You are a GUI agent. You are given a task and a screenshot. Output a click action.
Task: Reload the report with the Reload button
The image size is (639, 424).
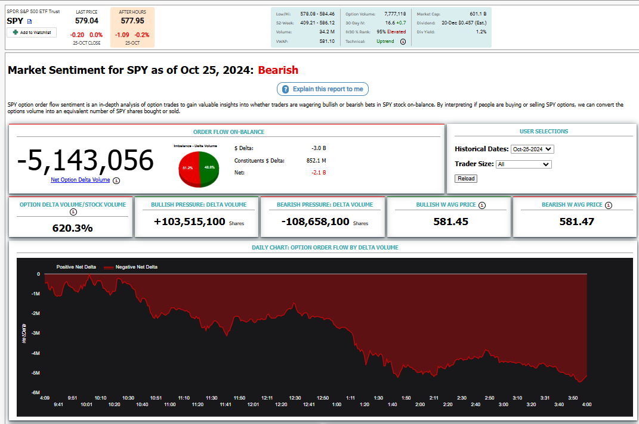(466, 179)
